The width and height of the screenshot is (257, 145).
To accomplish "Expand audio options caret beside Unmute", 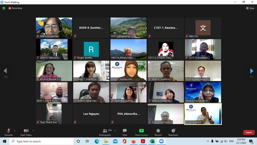I will 15,131.
